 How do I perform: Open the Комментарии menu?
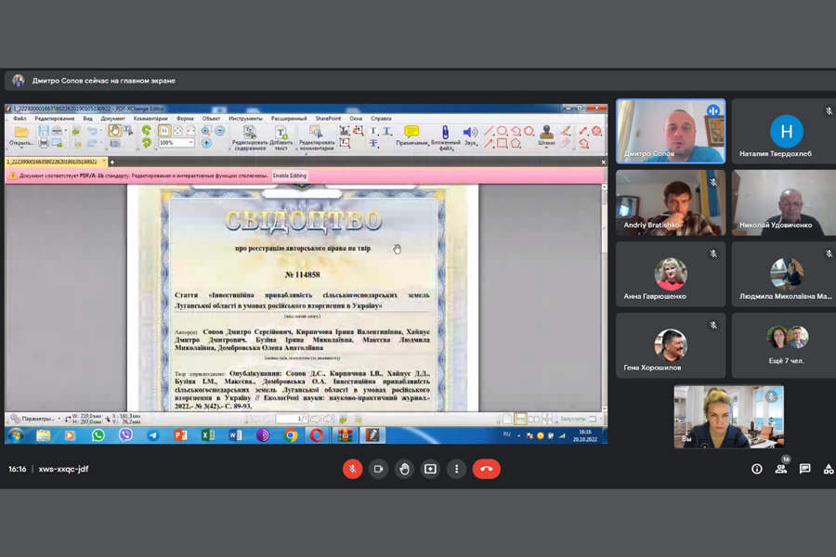point(150,118)
